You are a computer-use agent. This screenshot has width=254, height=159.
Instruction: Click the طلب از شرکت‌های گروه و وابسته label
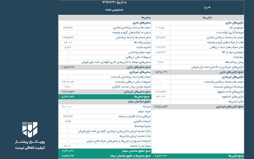coord(225,42)
